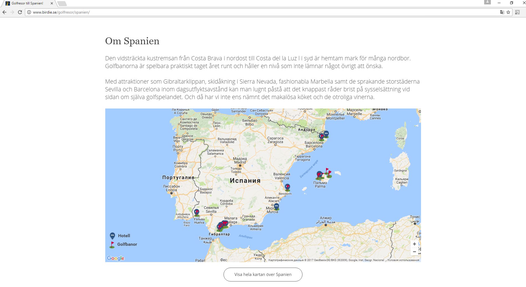Open the Chrome user profile icon
This screenshot has height=287, width=526.
(x=487, y=2)
